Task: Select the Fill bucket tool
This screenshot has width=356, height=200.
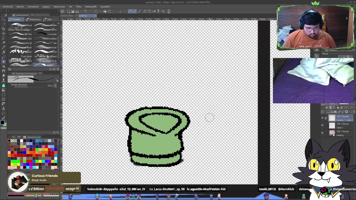Action: pyautogui.click(x=4, y=85)
